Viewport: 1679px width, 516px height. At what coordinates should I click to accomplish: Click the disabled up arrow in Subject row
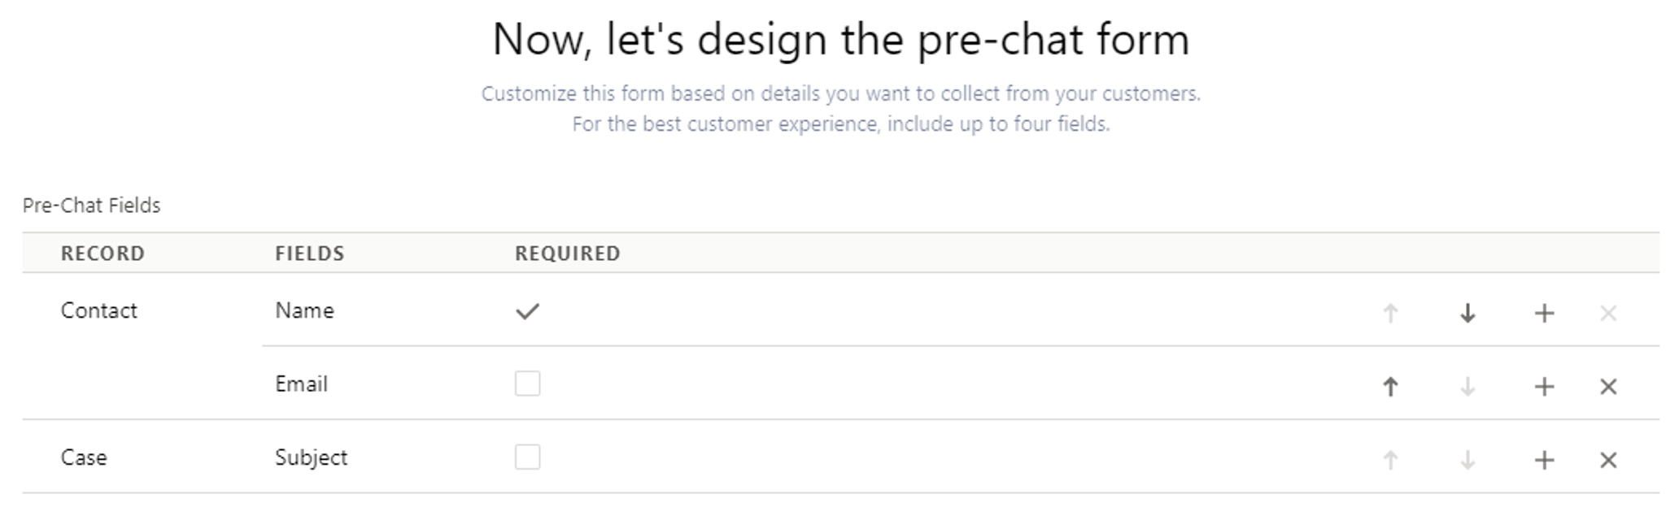pos(1390,460)
